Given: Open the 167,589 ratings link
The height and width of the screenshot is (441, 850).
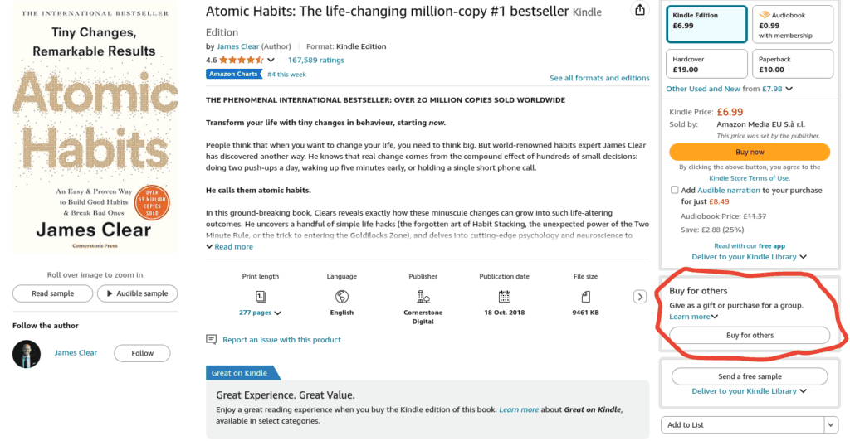Looking at the screenshot, I should [x=316, y=60].
